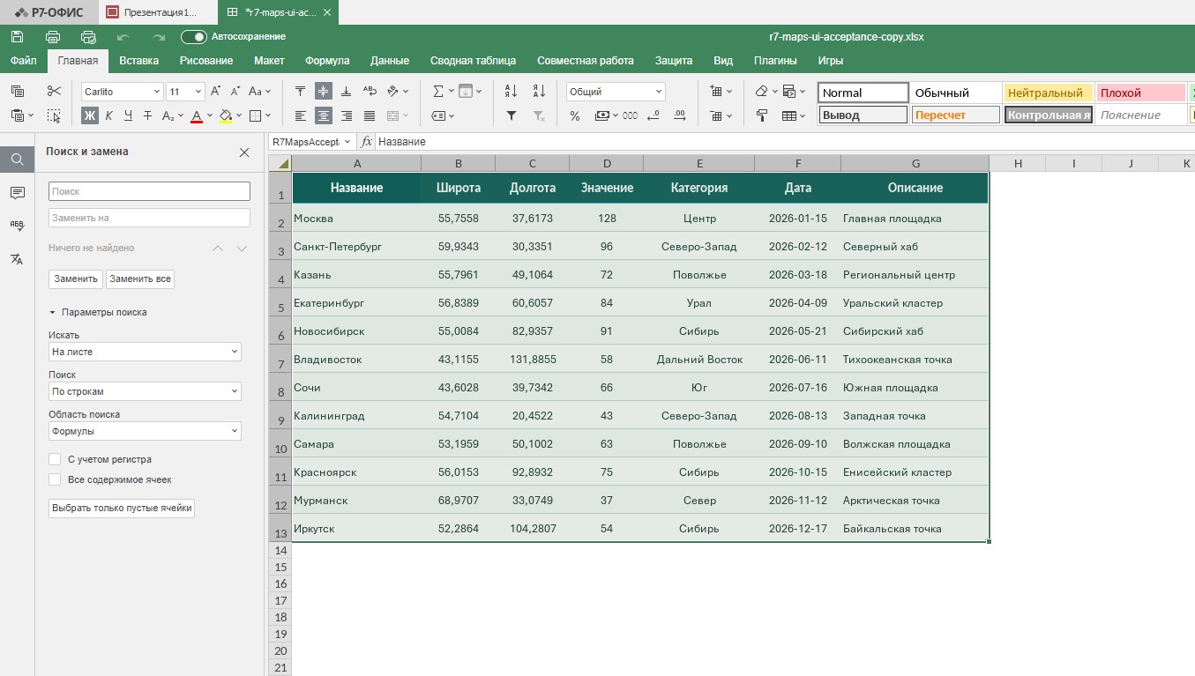Click the 'Заменить все' button
1195x676 pixels.
click(x=140, y=279)
